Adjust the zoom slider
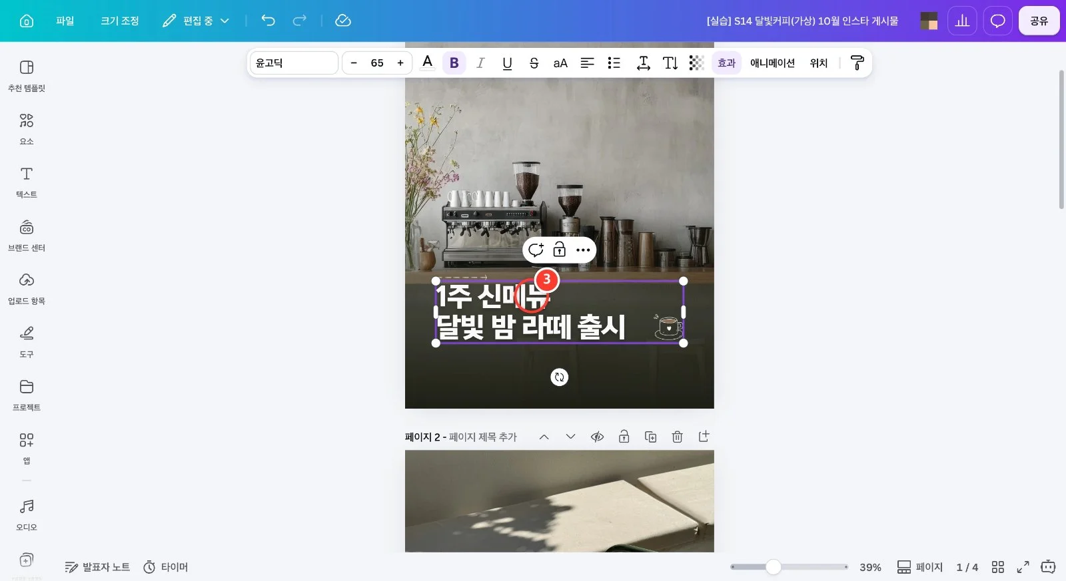The width and height of the screenshot is (1066, 581). [773, 567]
